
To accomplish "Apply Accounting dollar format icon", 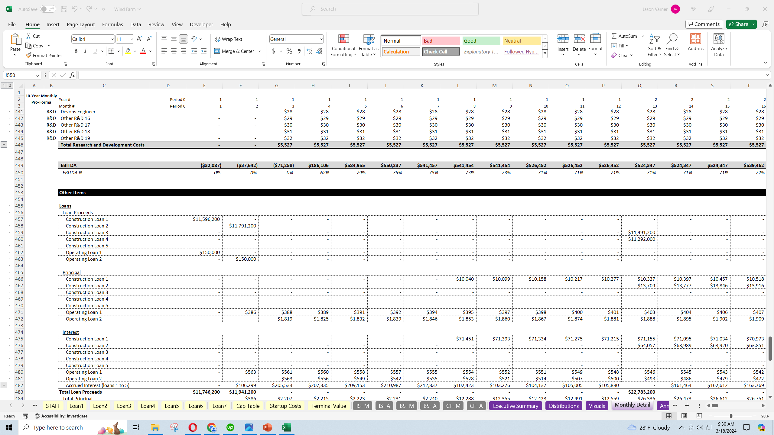I will coord(274,51).
